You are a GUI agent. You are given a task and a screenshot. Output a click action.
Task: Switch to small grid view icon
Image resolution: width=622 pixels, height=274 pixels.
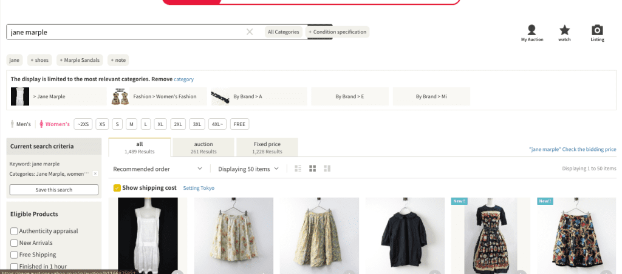click(313, 169)
